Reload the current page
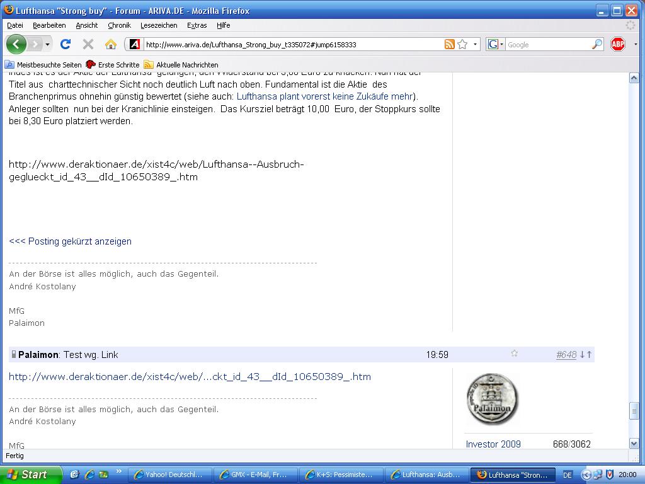The width and height of the screenshot is (645, 484). (66, 44)
